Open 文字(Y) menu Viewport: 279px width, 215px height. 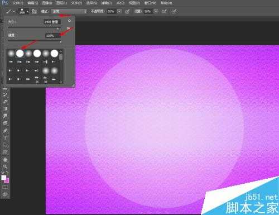click(x=76, y=3)
